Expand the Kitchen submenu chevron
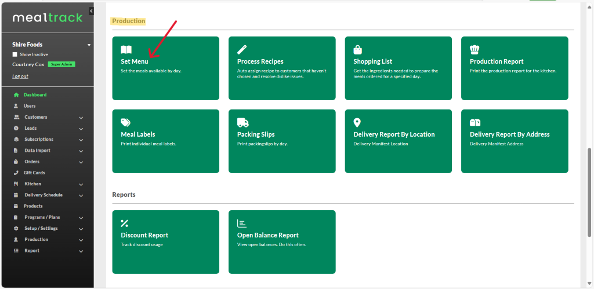594x289 pixels. tap(81, 185)
